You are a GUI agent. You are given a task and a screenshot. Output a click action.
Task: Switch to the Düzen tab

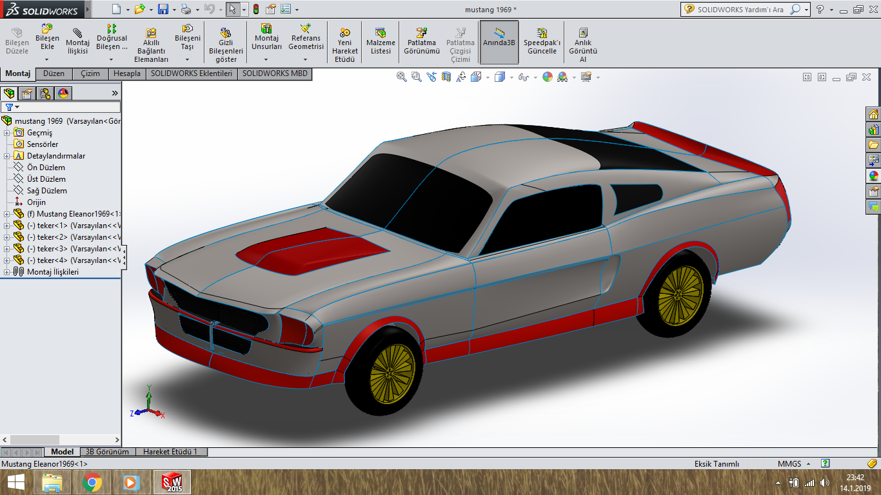[x=54, y=73]
